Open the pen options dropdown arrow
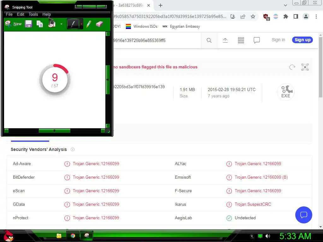The image size is (323, 242). 81,24
